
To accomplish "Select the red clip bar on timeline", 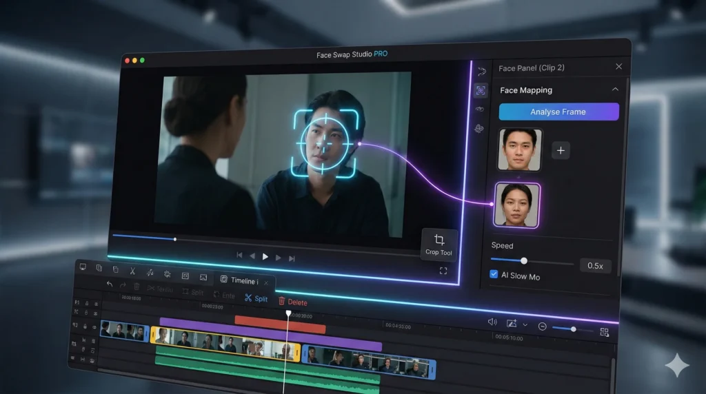I will (x=280, y=324).
